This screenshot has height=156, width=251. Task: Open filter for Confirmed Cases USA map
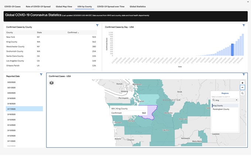[x=244, y=75]
